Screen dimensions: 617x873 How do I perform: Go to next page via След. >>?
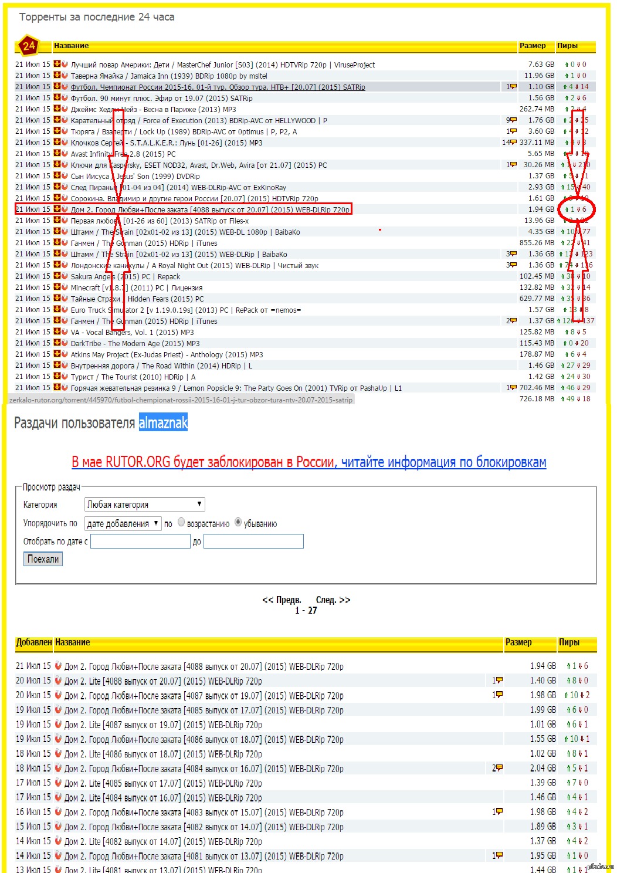(x=333, y=600)
